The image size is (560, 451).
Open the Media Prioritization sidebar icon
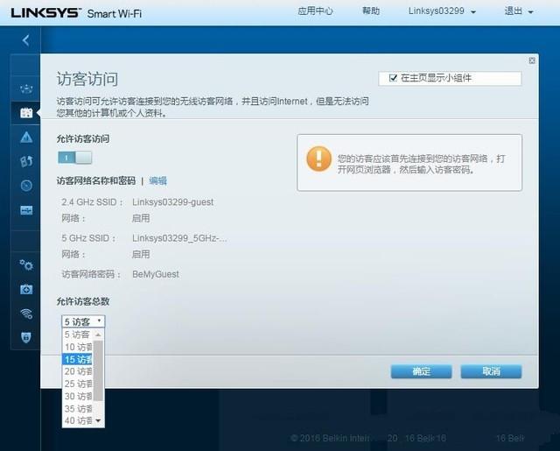click(x=26, y=161)
